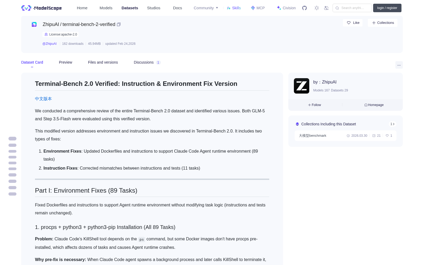Click 'Part I: Environment Fixes (89 Tasks)' heading

(86, 191)
